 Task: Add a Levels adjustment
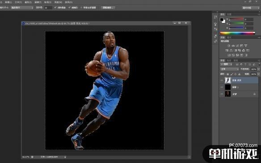click(x=233, y=46)
